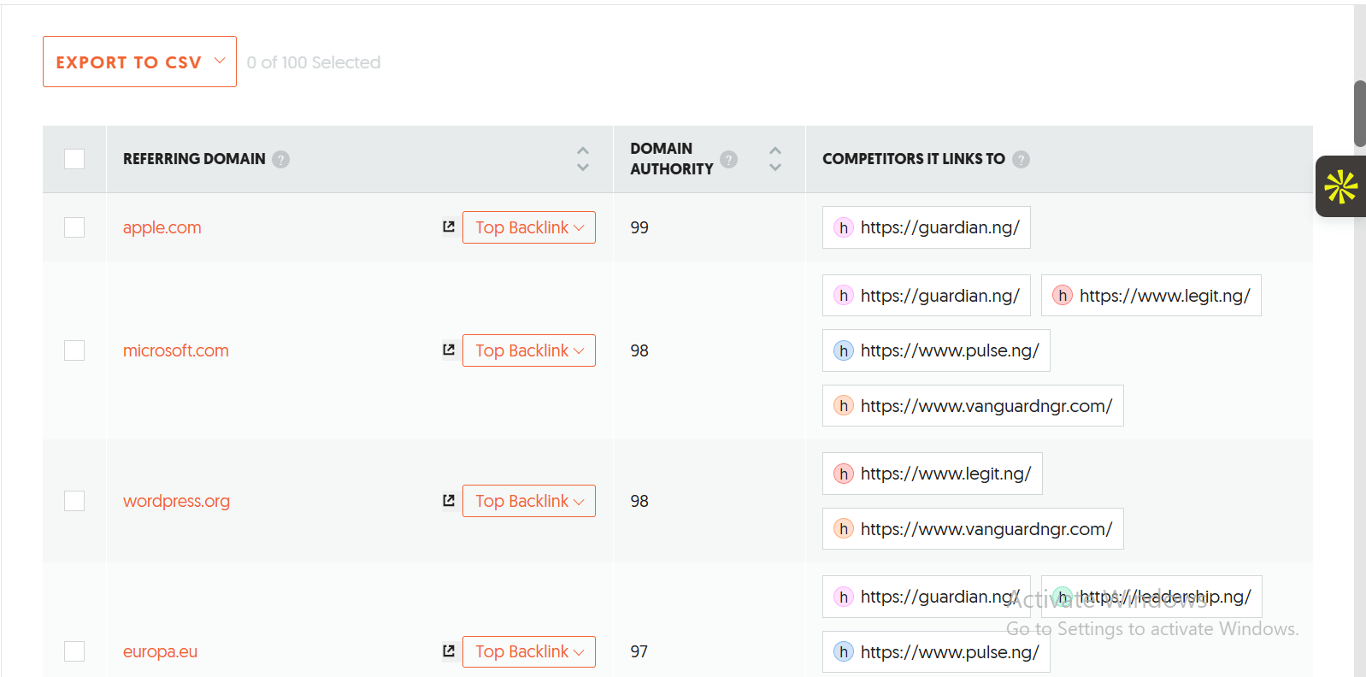Click domain authority value 99
The height and width of the screenshot is (677, 1366).
click(x=639, y=227)
